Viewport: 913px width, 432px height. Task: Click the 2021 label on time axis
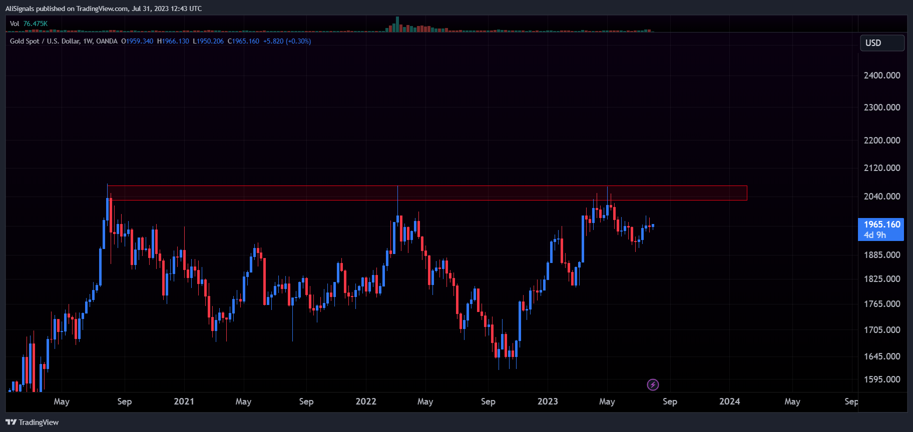point(184,401)
